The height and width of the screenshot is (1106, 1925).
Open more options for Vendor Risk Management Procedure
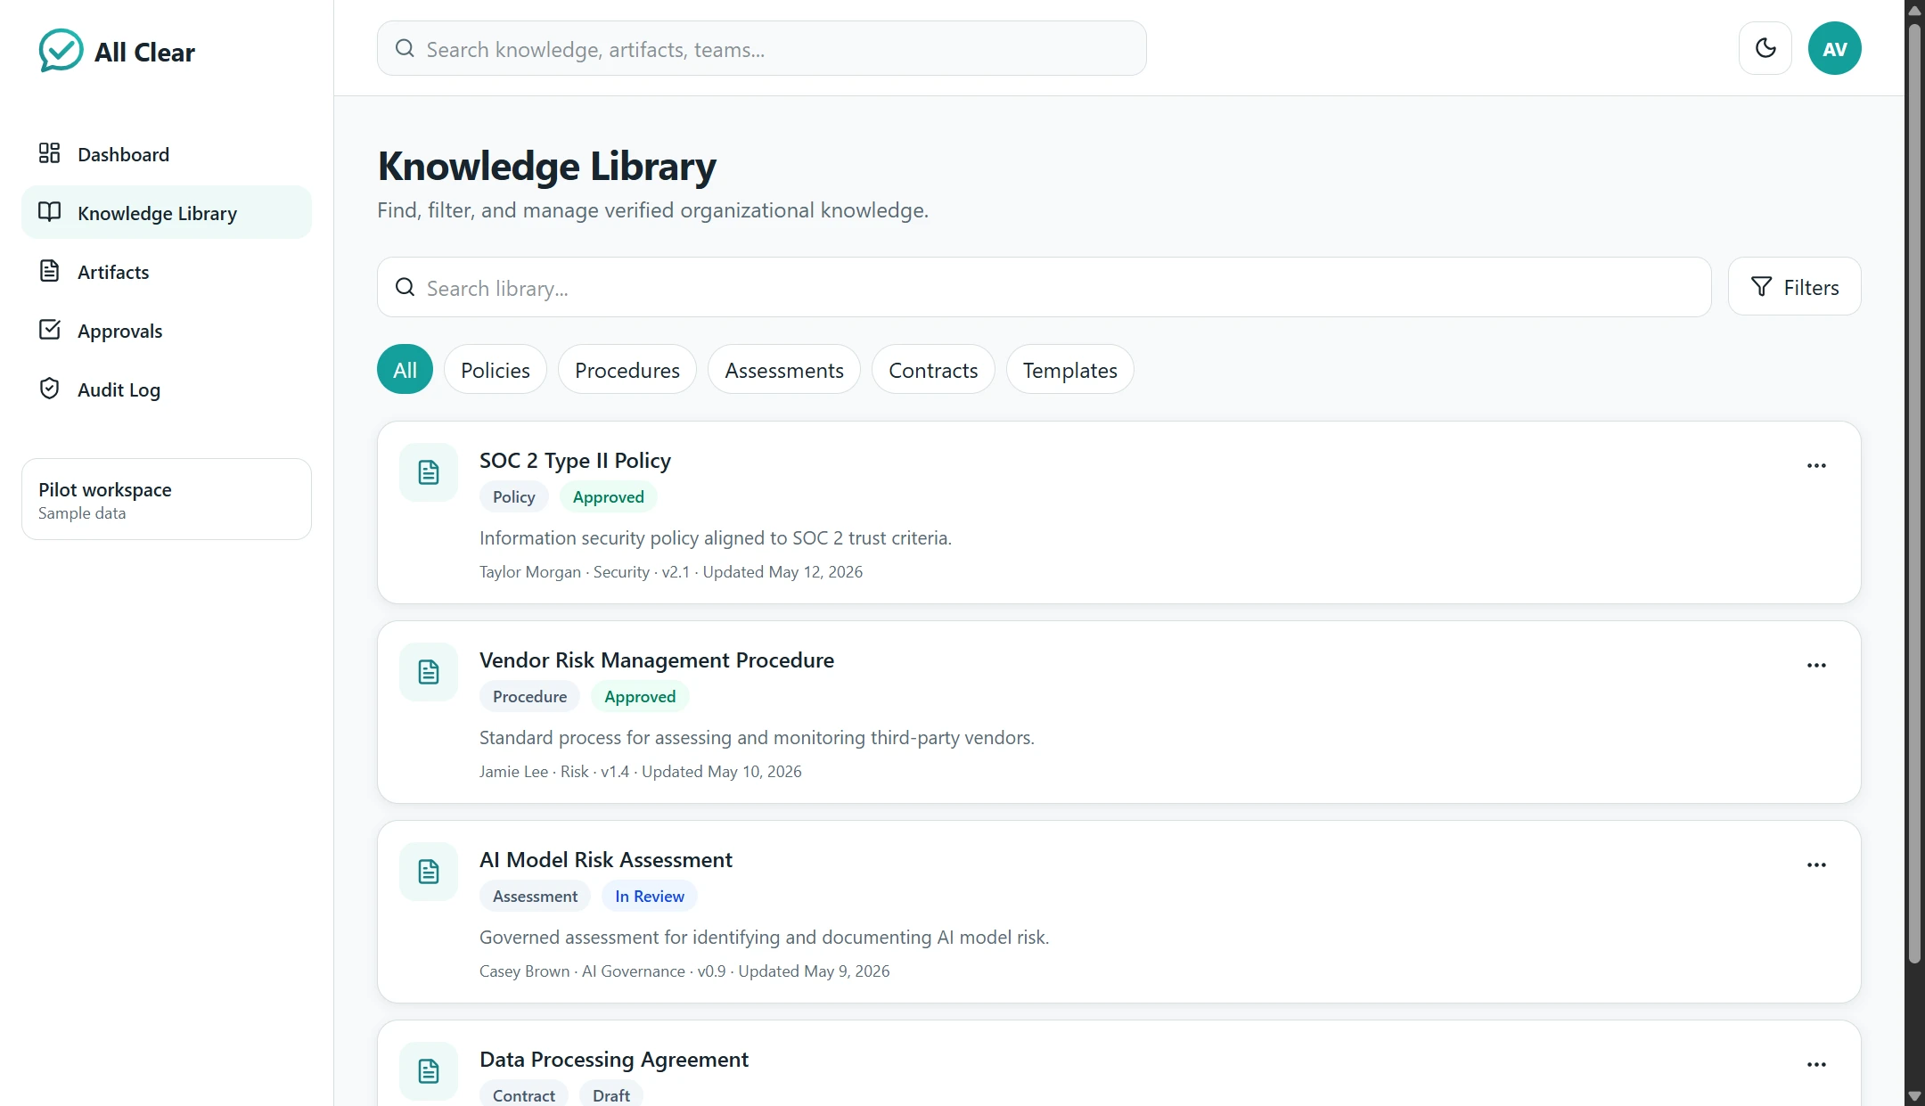[1816, 666]
